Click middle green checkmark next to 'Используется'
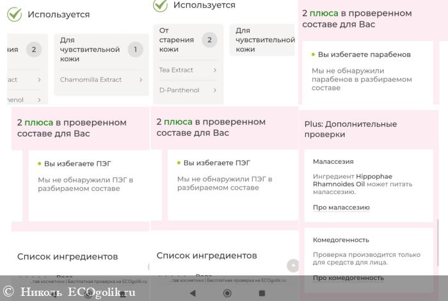The height and width of the screenshot is (301, 448). click(160, 5)
